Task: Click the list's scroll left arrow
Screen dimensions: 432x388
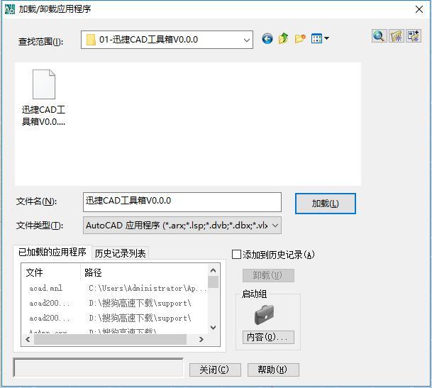Action: 28,339
